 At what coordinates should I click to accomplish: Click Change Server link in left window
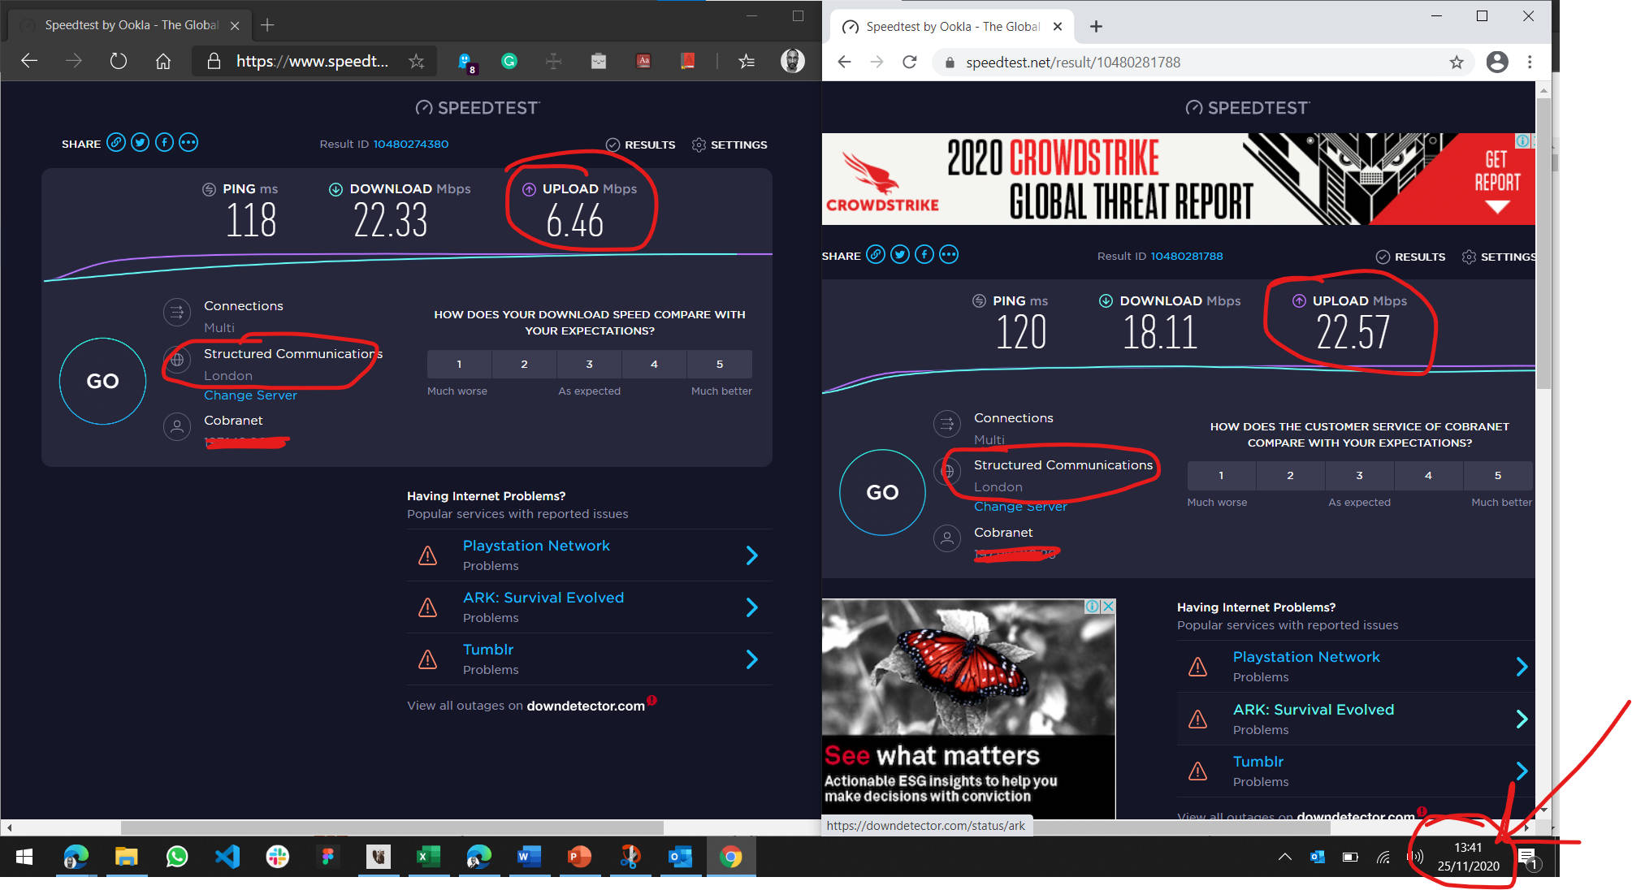250,395
